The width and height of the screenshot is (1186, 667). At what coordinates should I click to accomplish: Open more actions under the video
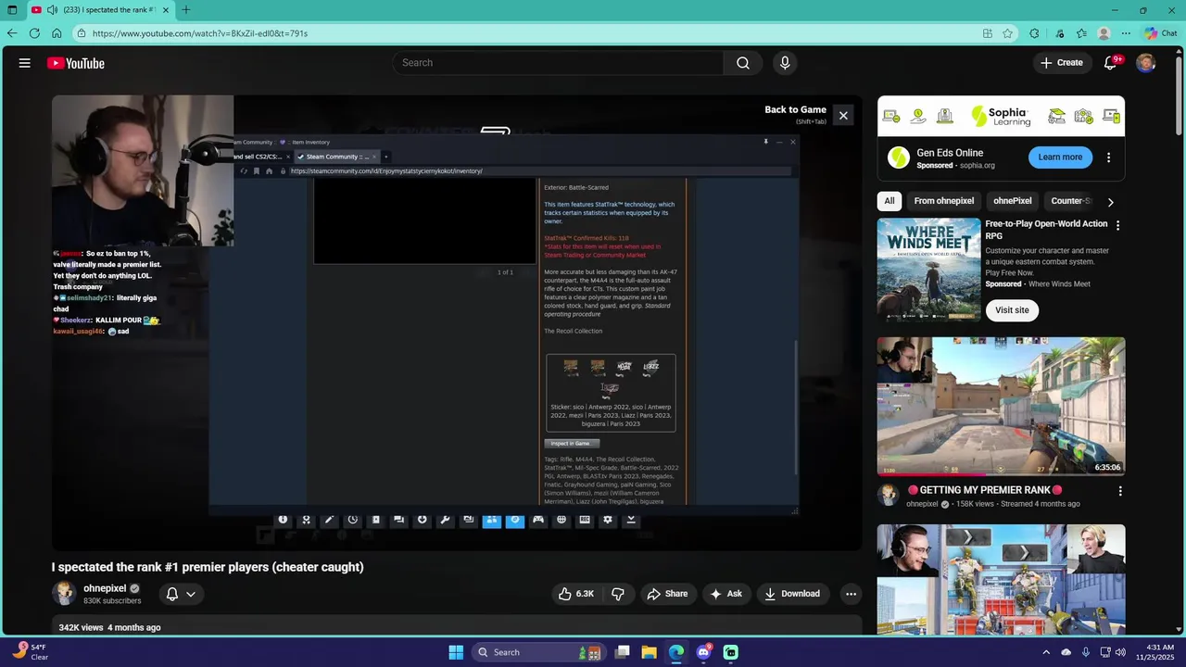pos(851,594)
